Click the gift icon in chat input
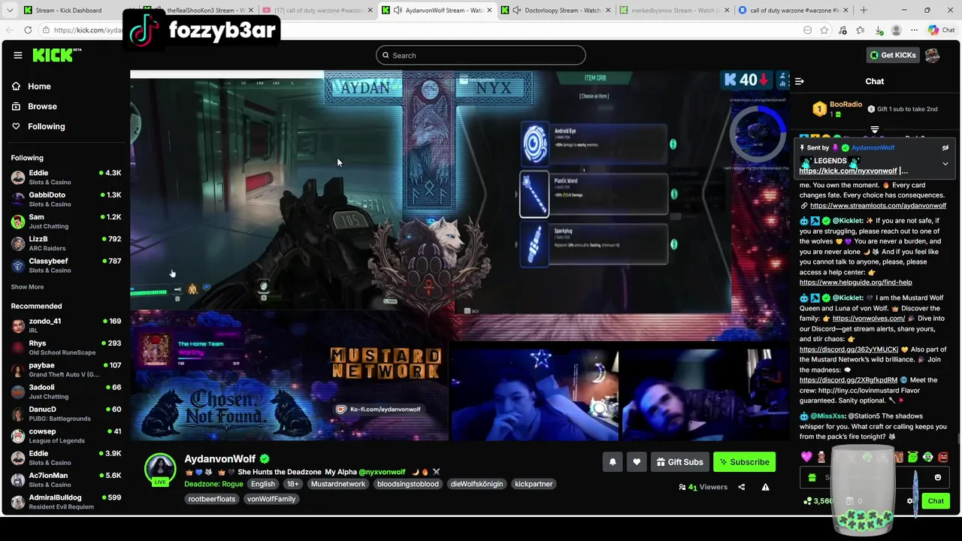Screen dimensions: 962x541 click(x=812, y=477)
